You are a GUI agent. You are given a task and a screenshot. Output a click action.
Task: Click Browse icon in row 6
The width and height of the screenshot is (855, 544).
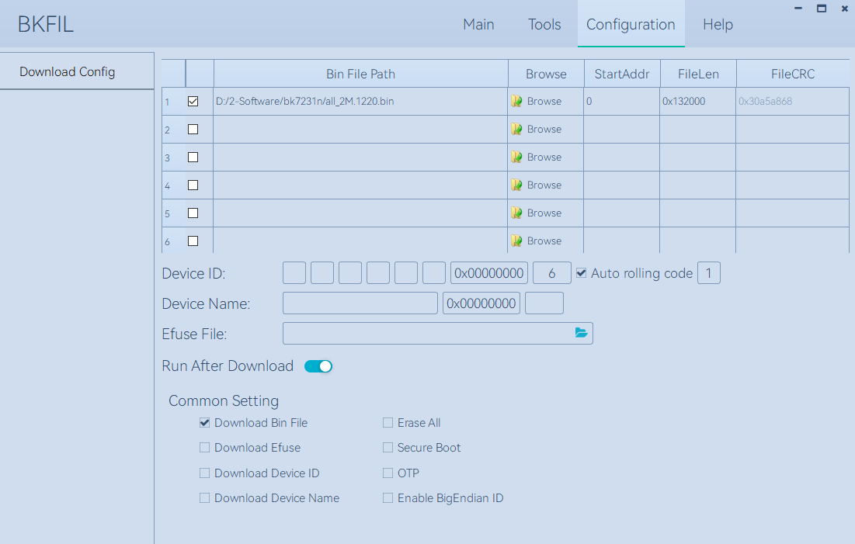(516, 241)
